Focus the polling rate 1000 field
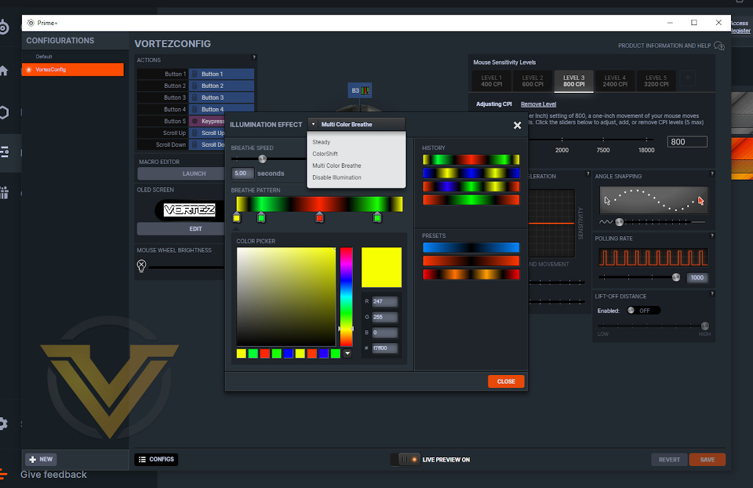 [x=697, y=278]
